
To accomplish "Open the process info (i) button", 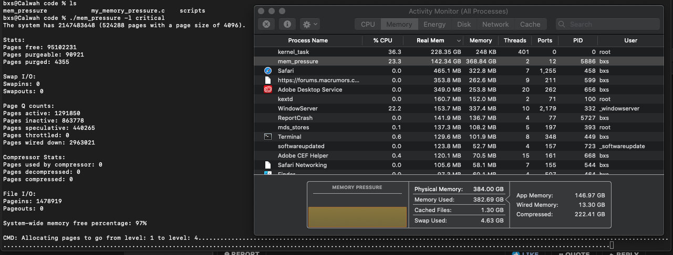I will coord(287,24).
